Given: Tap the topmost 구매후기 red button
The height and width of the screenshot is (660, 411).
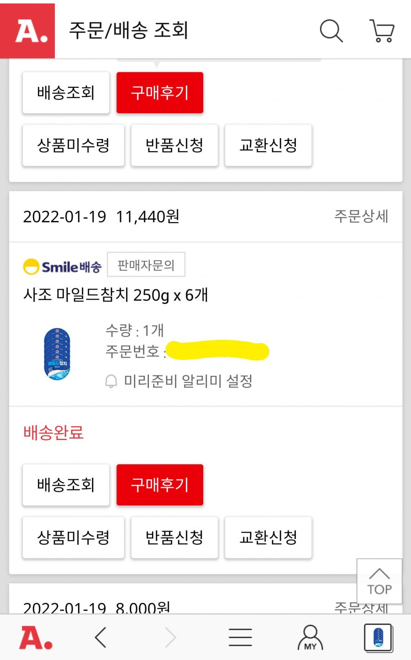Looking at the screenshot, I should 160,92.
